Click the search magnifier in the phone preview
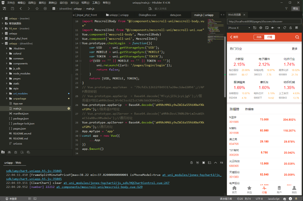The width and height of the screenshot is (303, 201). point(297,37)
